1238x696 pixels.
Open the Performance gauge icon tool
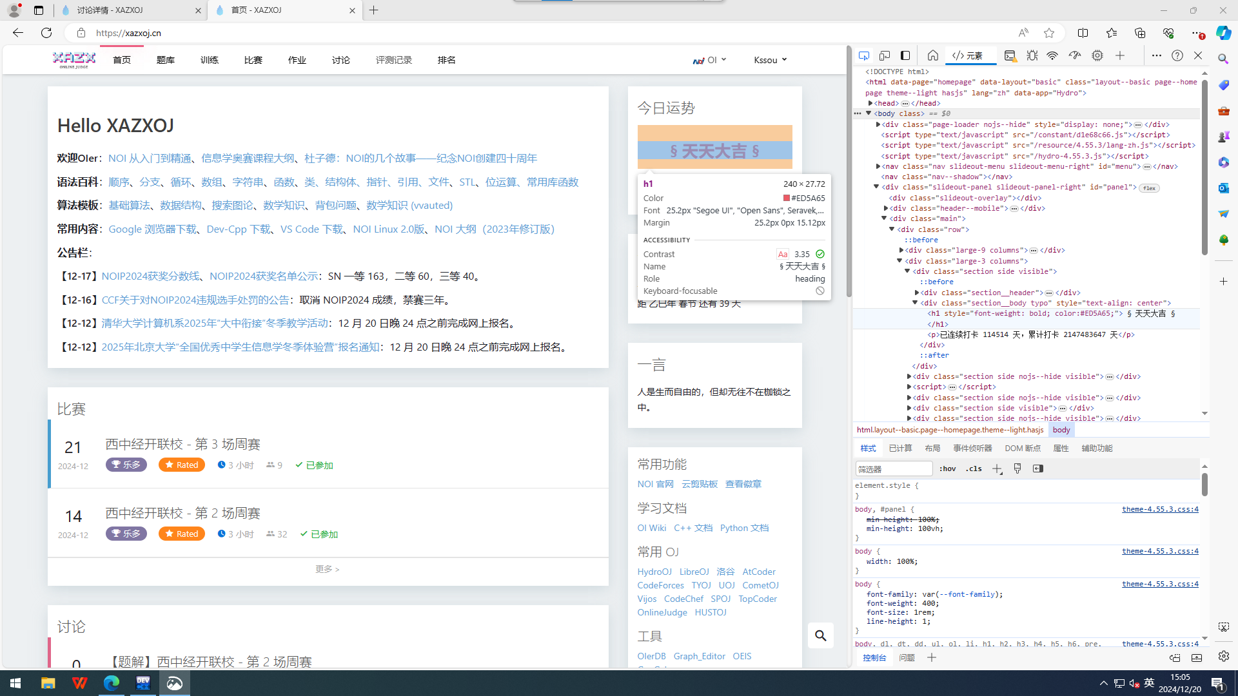[x=1074, y=56]
